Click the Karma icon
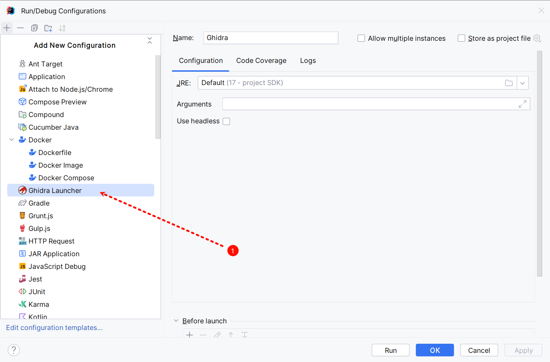This screenshot has width=550, height=362. 22,304
